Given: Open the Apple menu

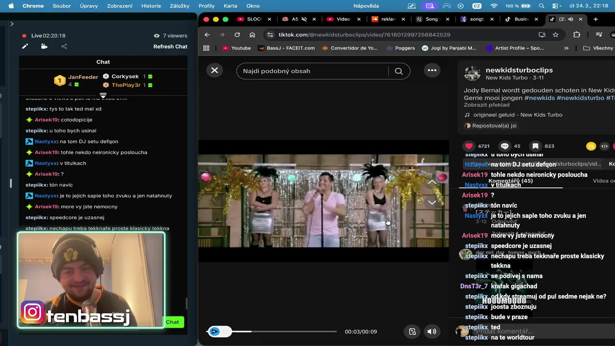Looking at the screenshot, I should [x=11, y=6].
